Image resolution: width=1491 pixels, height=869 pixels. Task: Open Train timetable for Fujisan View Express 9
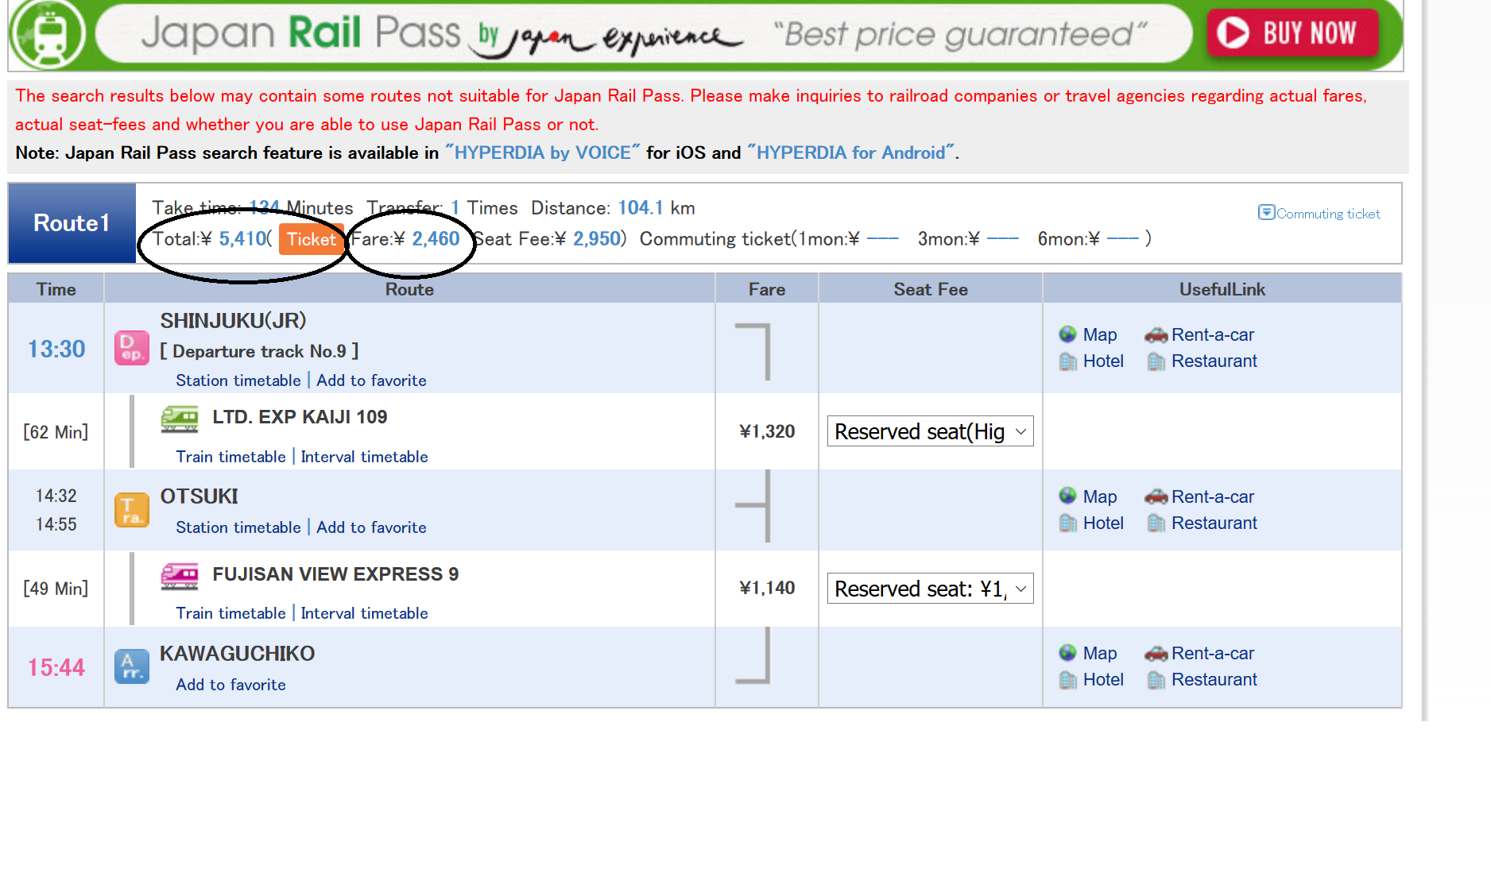coord(230,613)
